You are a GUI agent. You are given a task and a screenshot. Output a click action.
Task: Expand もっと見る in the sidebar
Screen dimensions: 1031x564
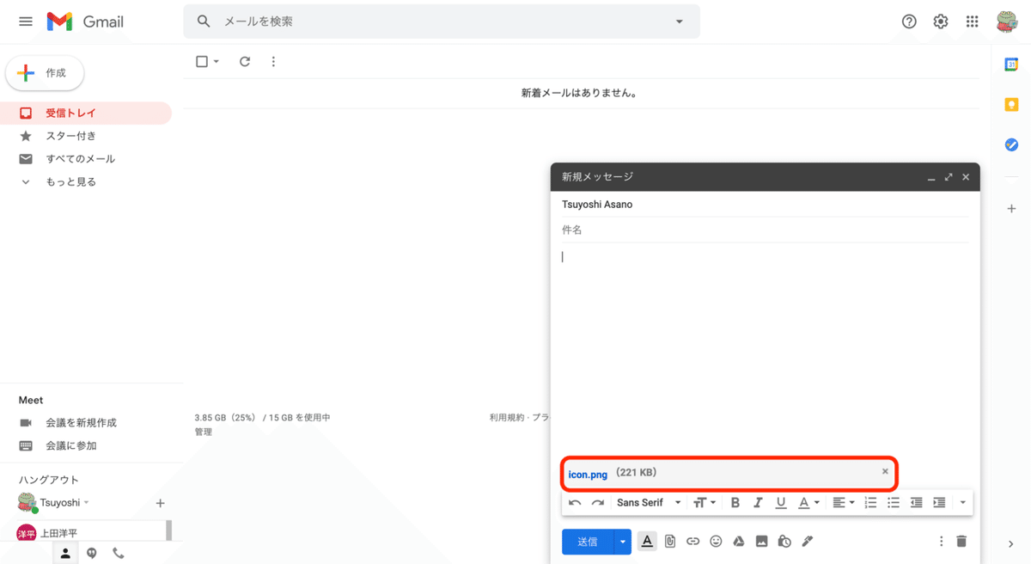[x=67, y=181]
